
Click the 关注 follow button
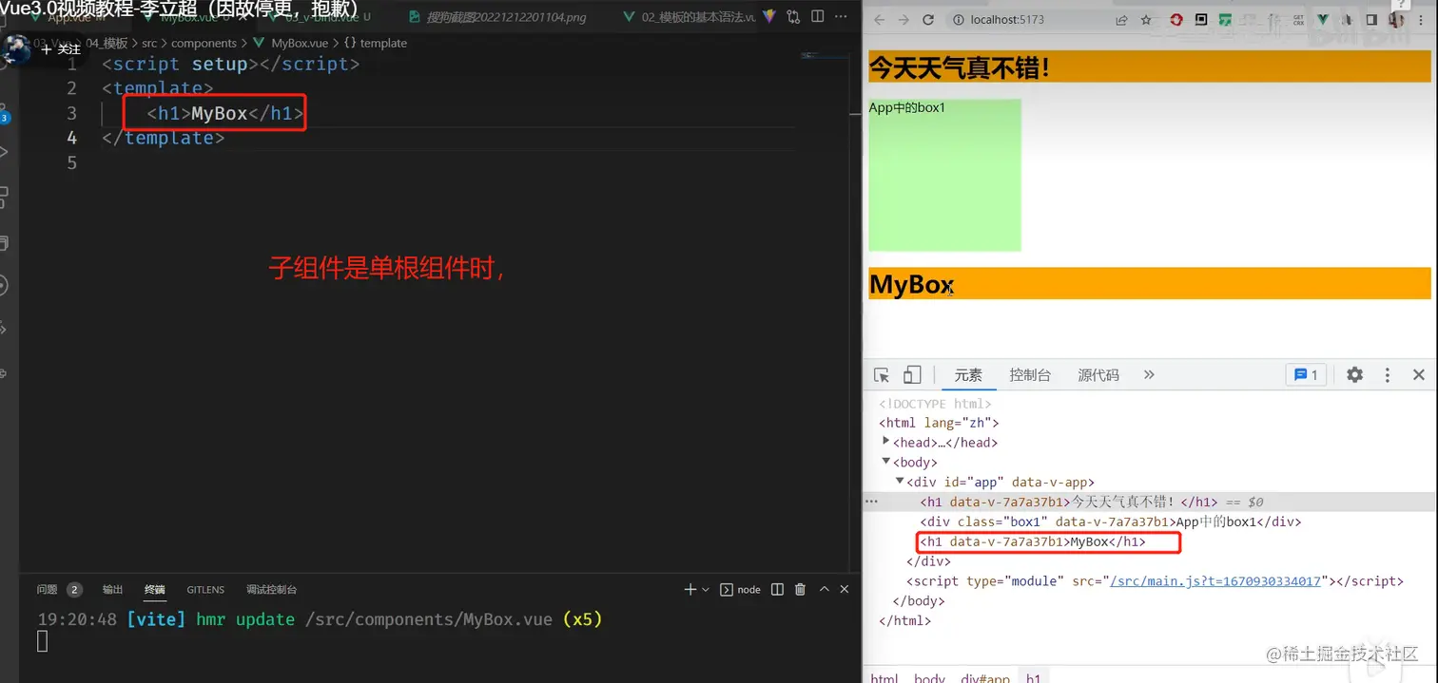[61, 49]
